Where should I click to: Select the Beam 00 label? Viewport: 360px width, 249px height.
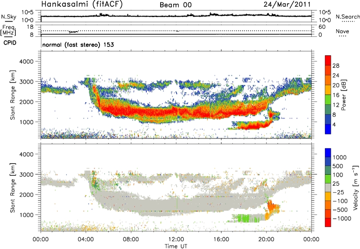point(175,5)
